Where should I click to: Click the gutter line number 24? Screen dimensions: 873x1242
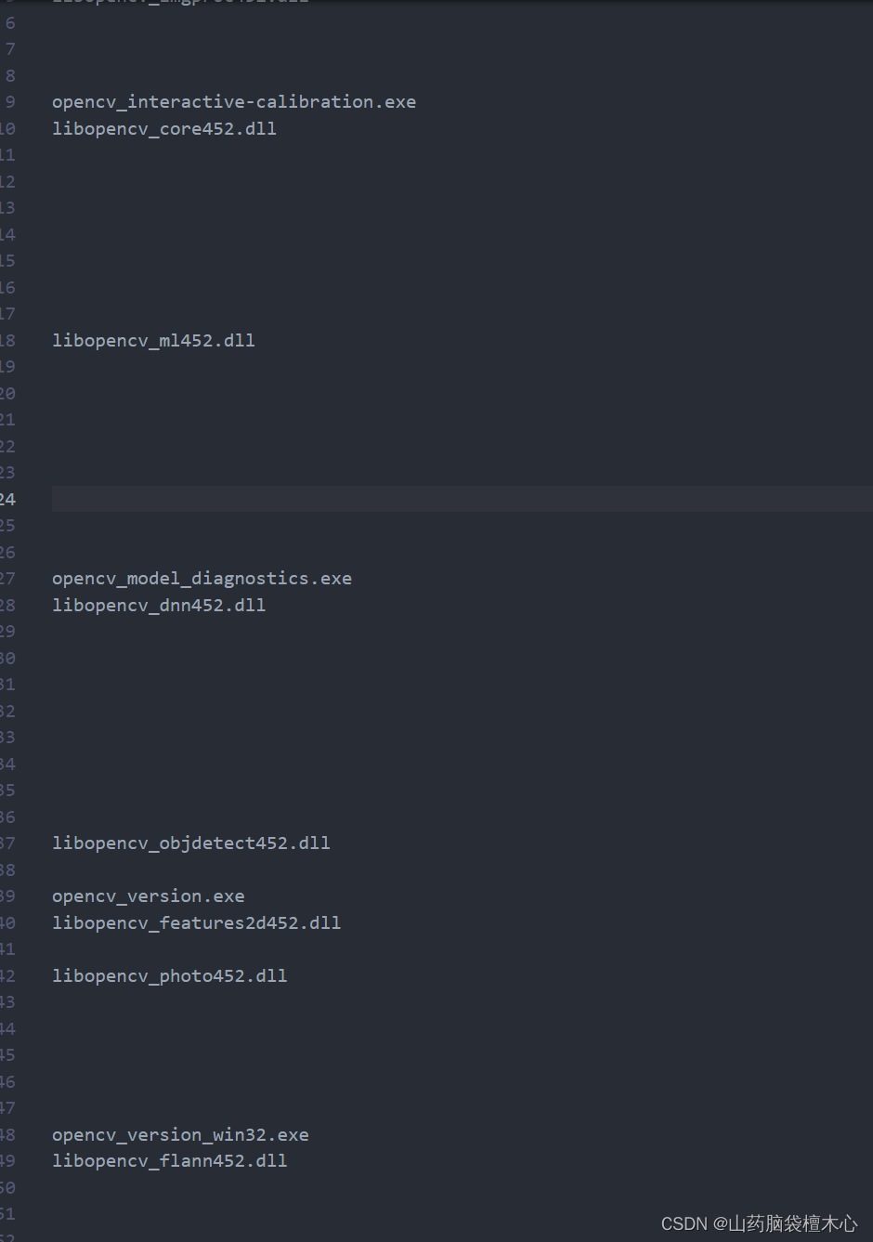pos(7,500)
